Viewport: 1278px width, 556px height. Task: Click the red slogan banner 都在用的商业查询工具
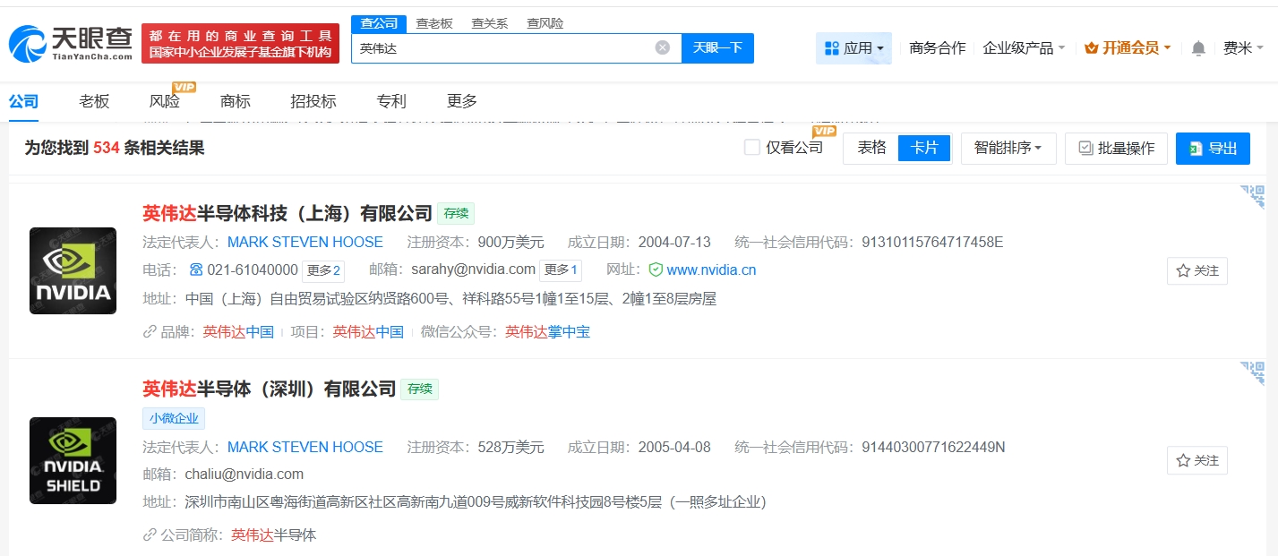click(240, 44)
